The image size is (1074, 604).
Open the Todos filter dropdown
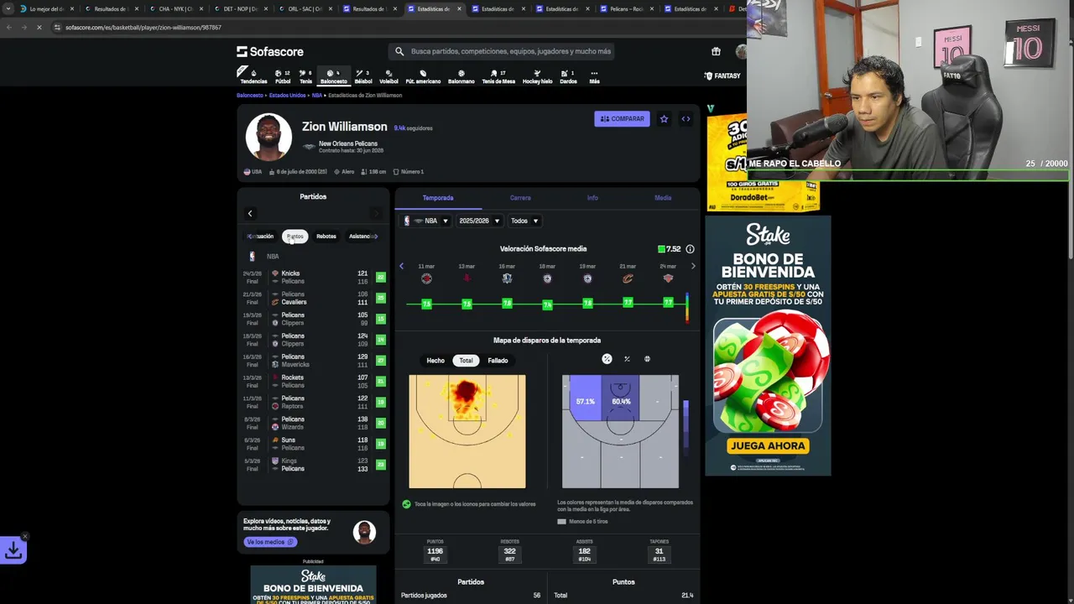pos(524,221)
